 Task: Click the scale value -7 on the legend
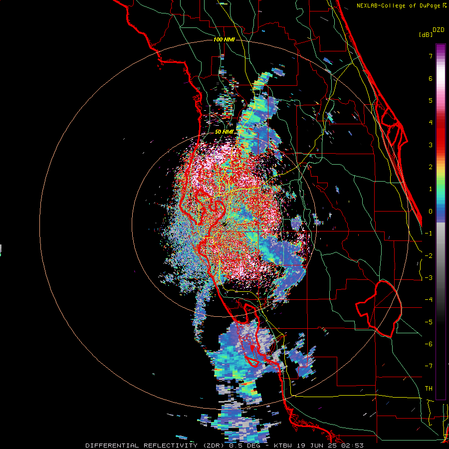click(429, 366)
